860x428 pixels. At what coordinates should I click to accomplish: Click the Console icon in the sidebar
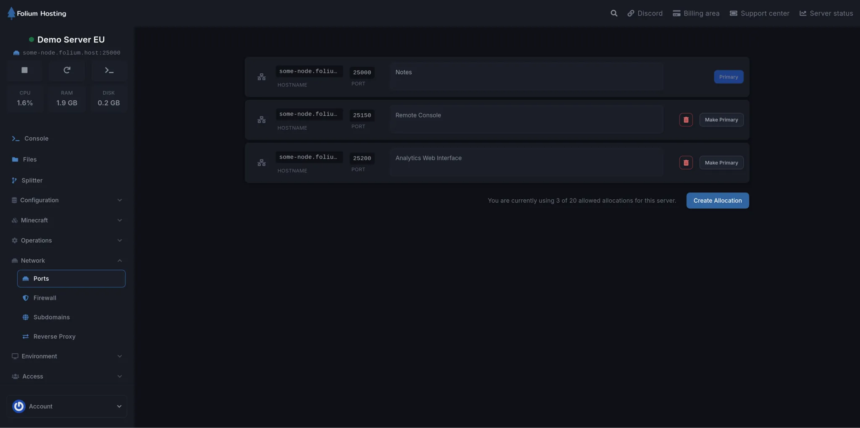(15, 138)
